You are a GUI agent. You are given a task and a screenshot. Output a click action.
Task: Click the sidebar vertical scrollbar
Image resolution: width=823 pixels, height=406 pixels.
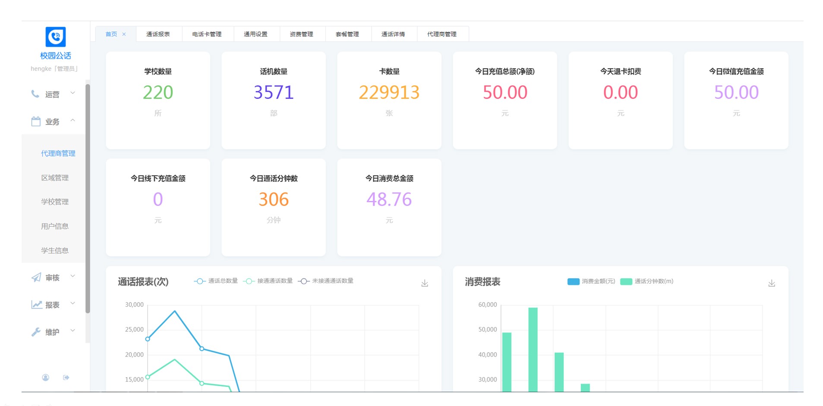point(88,198)
